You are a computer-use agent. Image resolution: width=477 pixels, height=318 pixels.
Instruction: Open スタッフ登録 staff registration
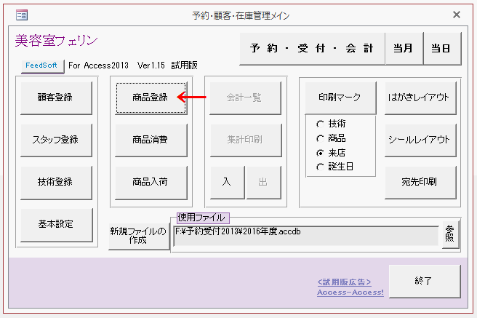click(56, 140)
